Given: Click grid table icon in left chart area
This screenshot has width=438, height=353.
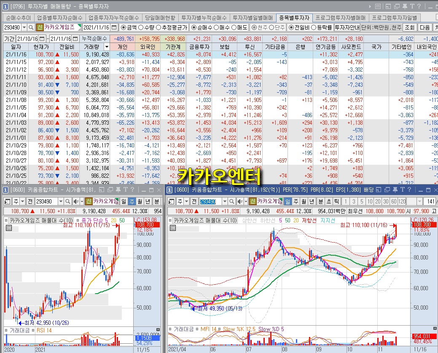Looking at the screenshot, I should coord(9,228).
